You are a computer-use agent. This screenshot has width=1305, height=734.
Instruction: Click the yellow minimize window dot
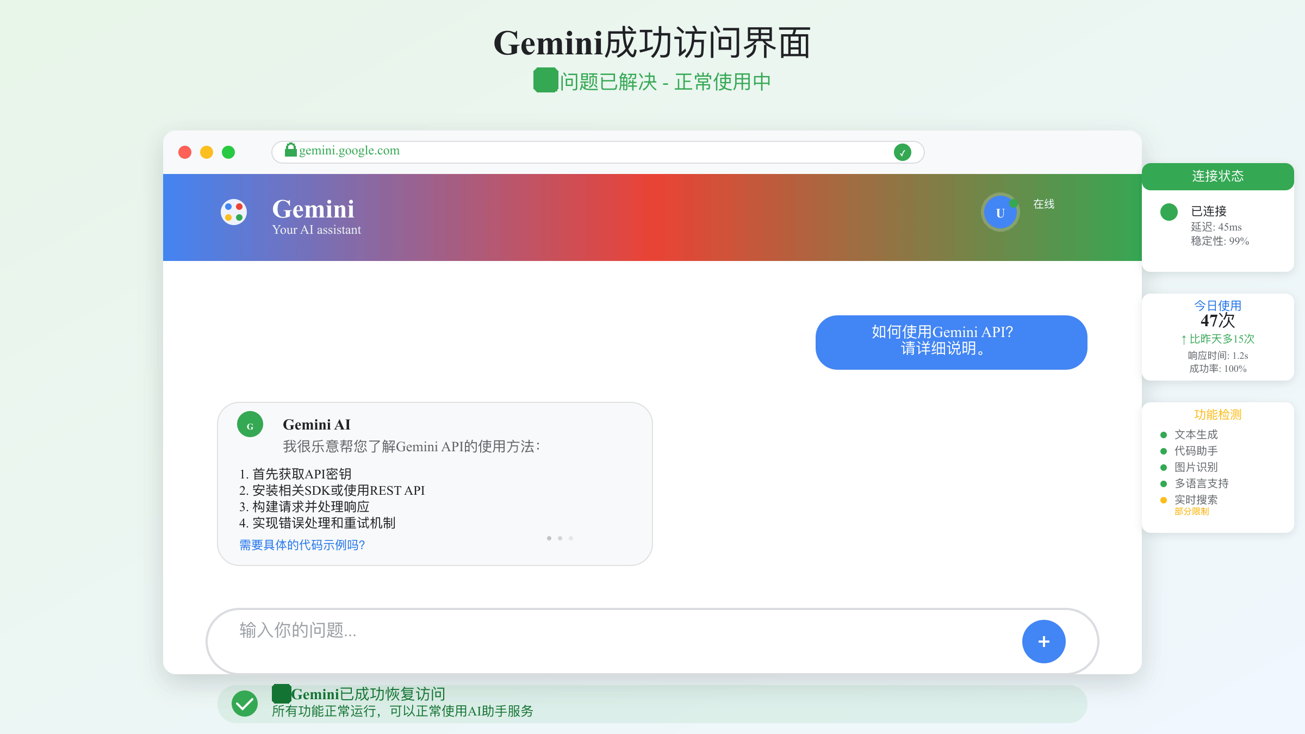(x=207, y=152)
